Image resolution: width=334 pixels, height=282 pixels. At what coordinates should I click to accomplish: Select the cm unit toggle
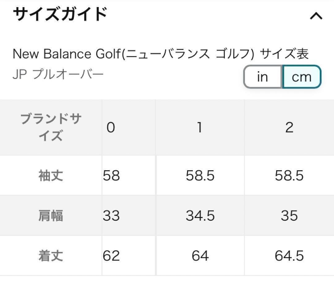(x=302, y=77)
